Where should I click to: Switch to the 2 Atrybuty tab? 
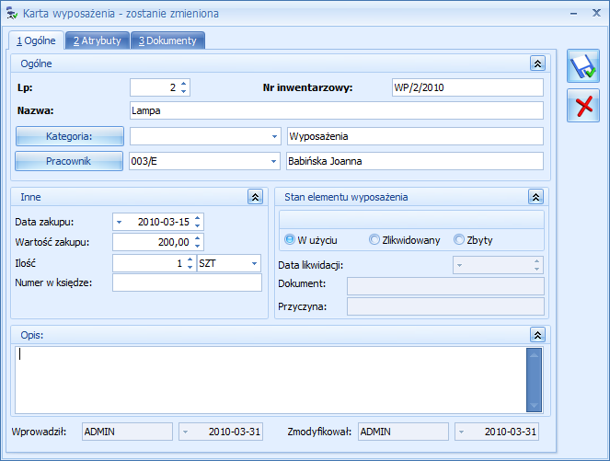click(x=98, y=40)
